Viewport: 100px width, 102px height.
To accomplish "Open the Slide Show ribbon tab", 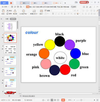I will point(46,7).
